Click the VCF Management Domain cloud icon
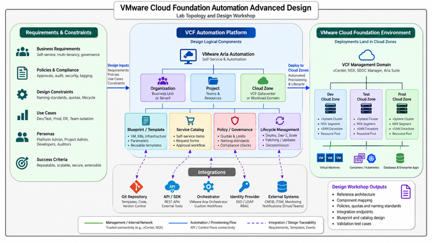This screenshot has height=243, width=432. (367, 55)
